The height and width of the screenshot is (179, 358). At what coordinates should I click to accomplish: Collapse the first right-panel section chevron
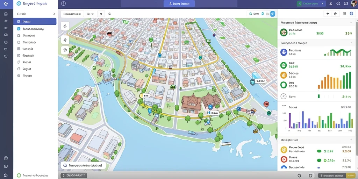click(x=351, y=23)
